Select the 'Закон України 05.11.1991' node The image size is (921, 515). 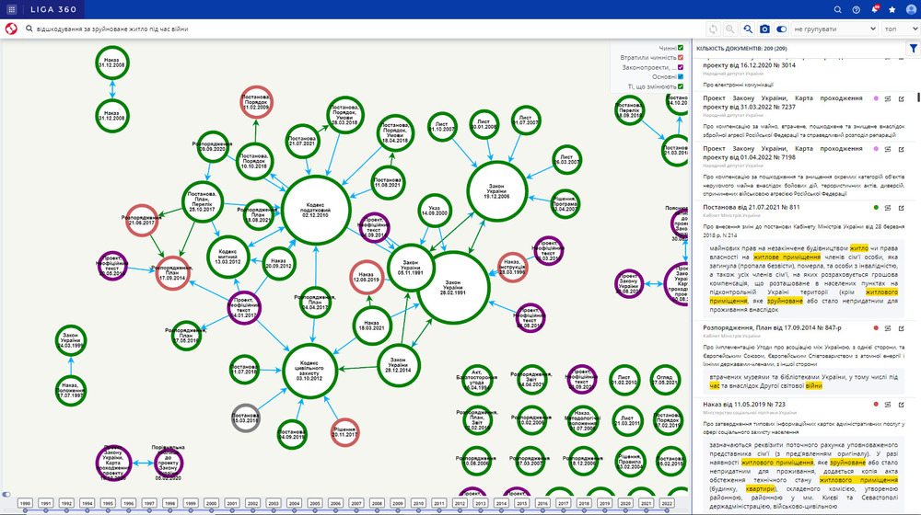(411, 268)
